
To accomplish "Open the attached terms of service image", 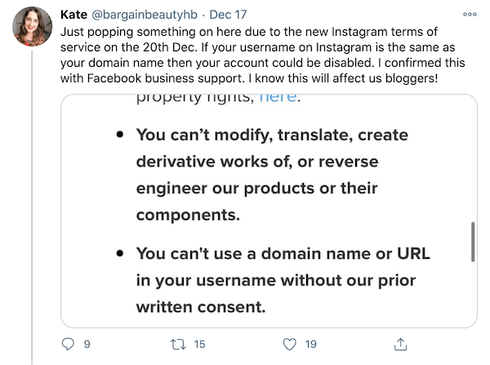I will (269, 211).
